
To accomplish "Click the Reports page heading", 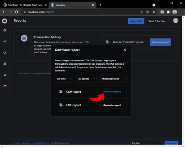I will (20, 21).
